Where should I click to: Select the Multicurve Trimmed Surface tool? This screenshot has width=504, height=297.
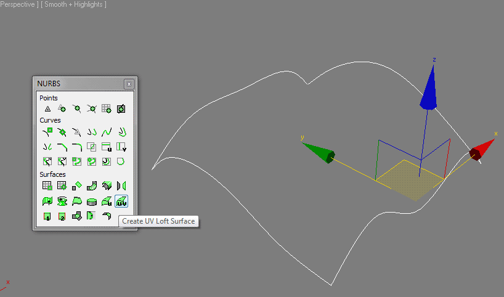[x=92, y=216]
